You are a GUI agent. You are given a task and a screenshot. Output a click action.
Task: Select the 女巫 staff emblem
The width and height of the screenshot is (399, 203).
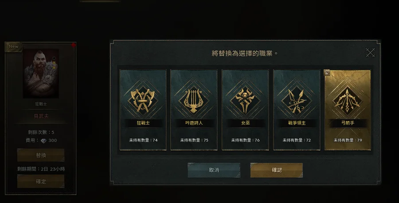(245, 100)
